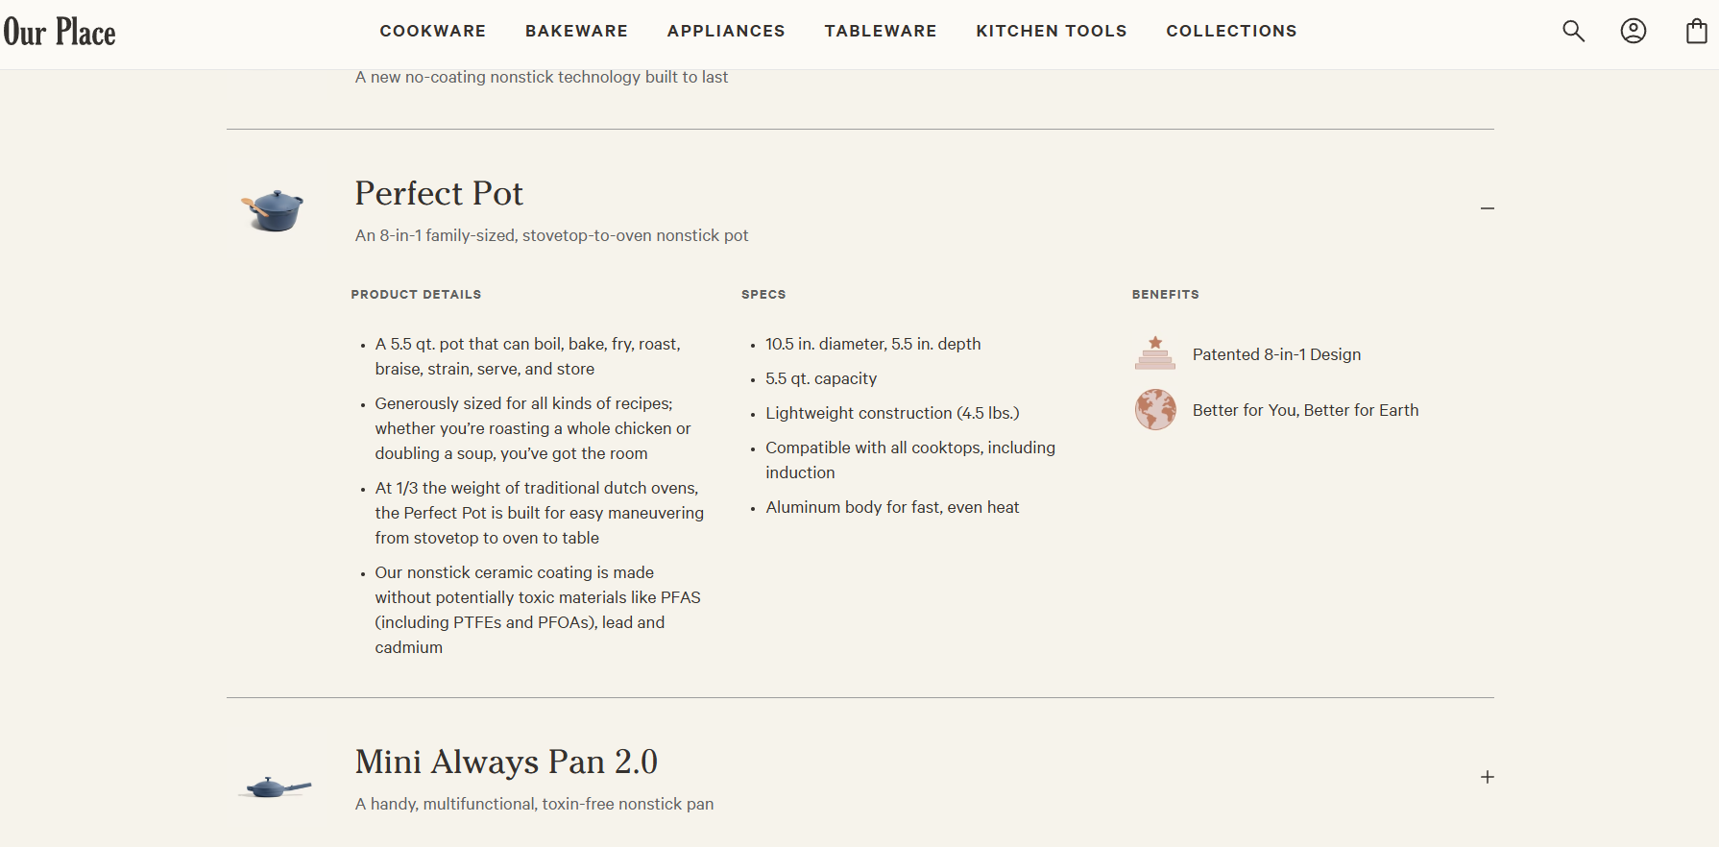Click 'Aluminum body for fast, even heat'

(x=892, y=507)
